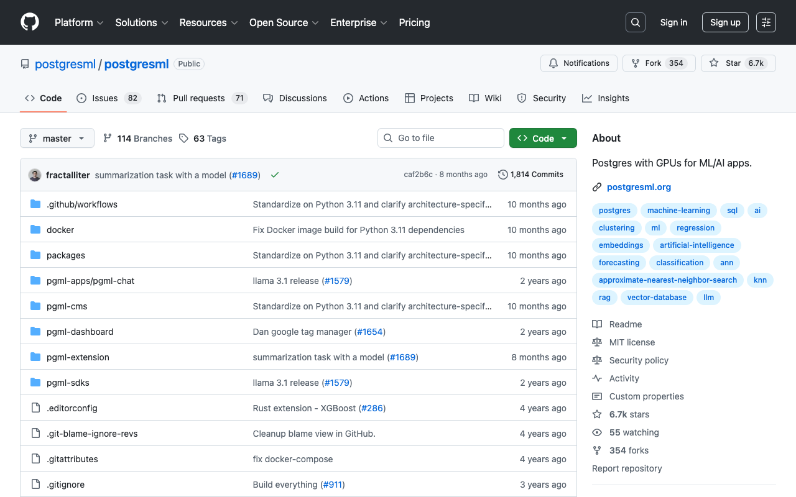Expand the Platform menu
The image size is (796, 497).
click(x=79, y=22)
